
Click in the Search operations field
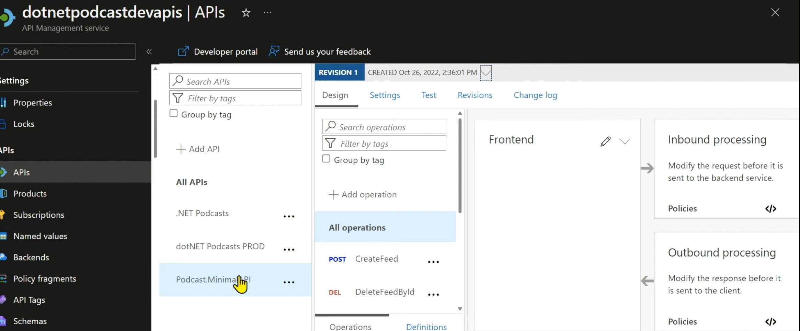click(x=384, y=127)
